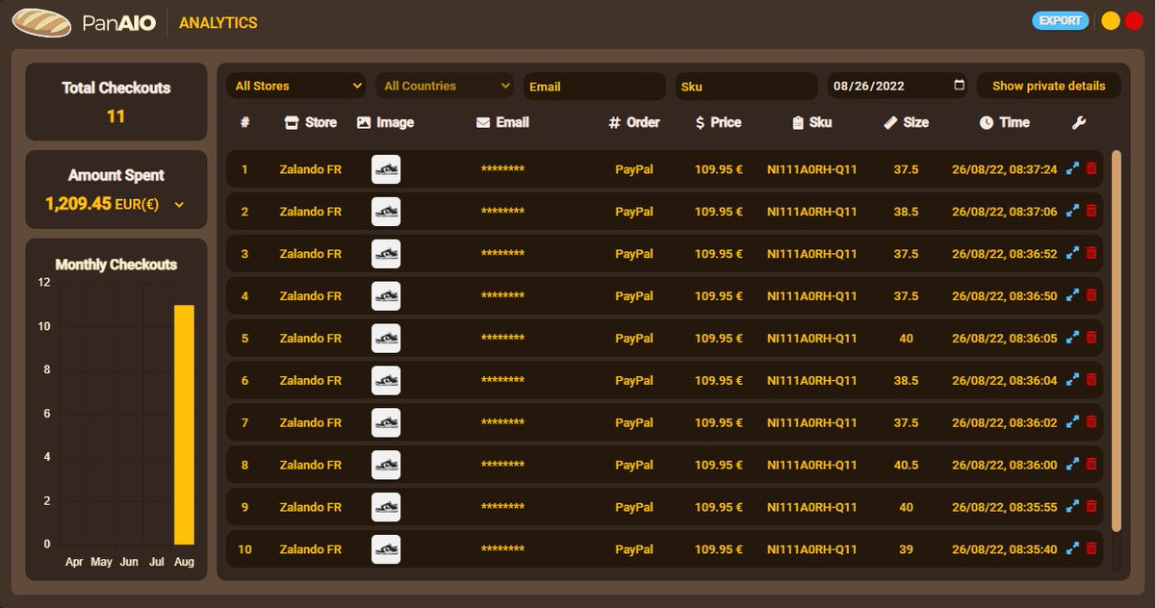This screenshot has width=1155, height=608.
Task: Click the yellow minimize window dot
Action: pos(1110,21)
